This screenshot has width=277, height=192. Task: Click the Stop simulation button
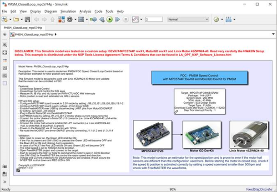(x=126, y=20)
